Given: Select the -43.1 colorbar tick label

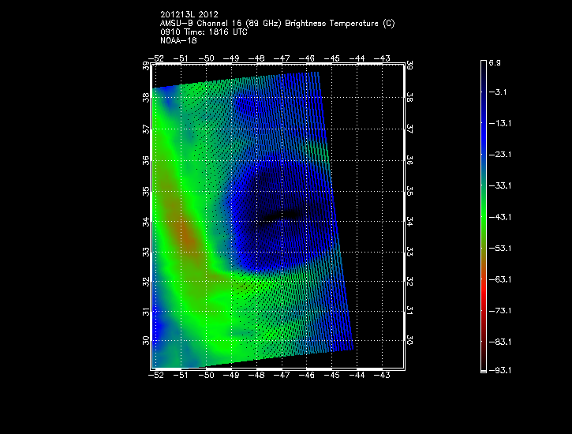Looking at the screenshot, I should [500, 217].
